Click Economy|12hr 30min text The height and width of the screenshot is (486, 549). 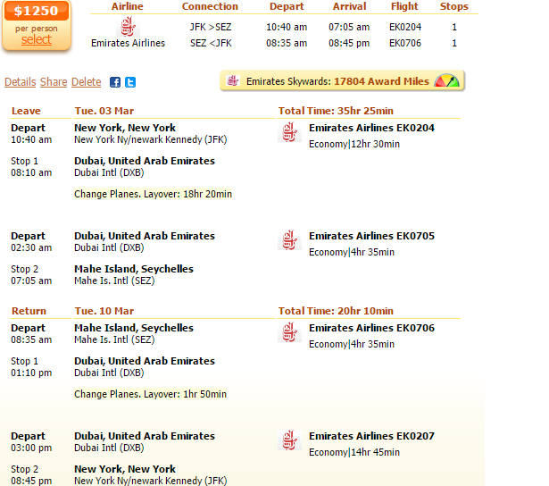354,144
